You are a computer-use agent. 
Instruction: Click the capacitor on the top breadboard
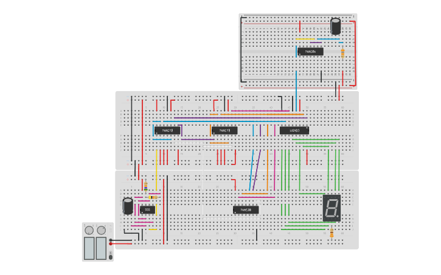point(335,26)
